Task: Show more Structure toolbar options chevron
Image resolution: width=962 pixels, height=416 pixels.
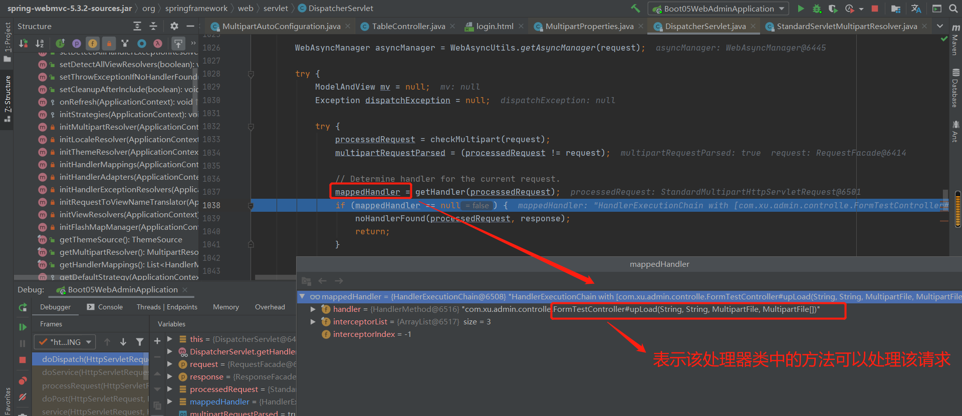Action: pyautogui.click(x=193, y=43)
